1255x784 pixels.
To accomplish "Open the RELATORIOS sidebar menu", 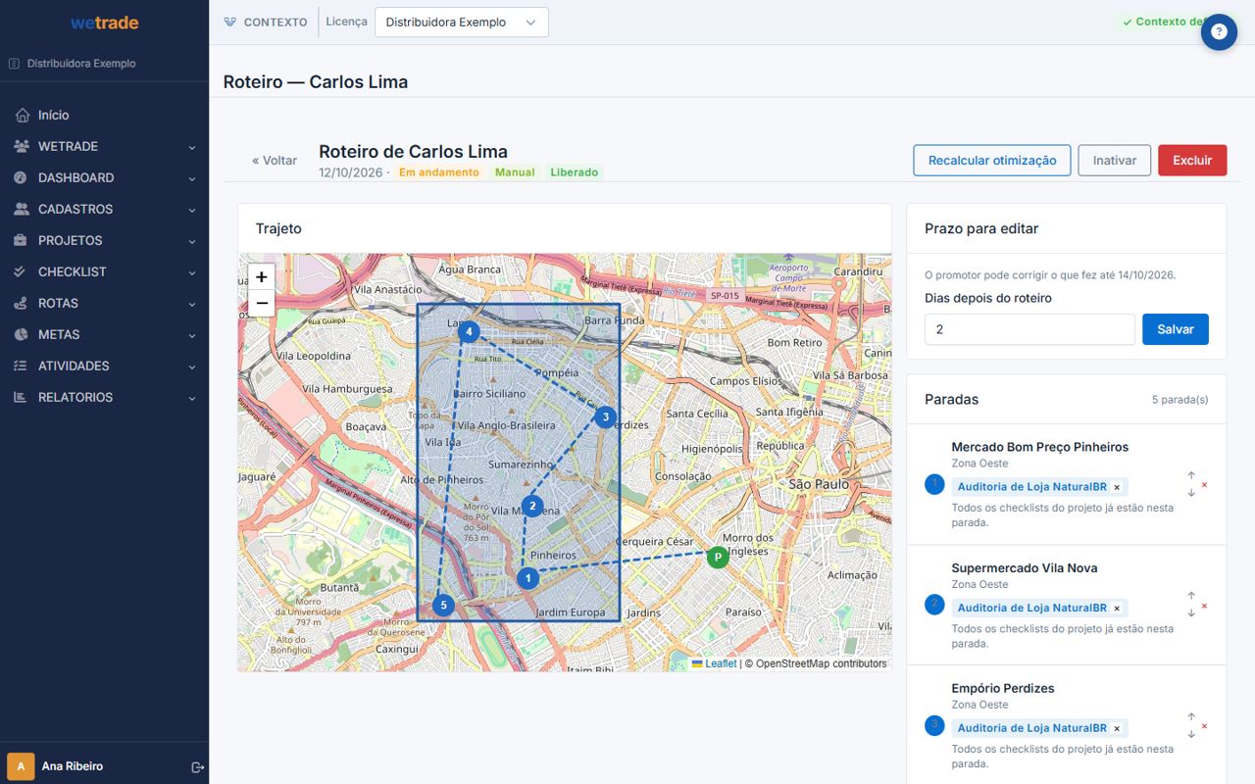I will point(104,398).
